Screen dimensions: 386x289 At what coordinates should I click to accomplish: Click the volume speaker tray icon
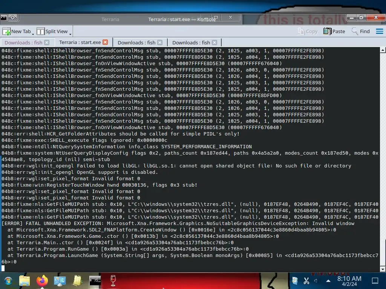pyautogui.click(x=316, y=281)
